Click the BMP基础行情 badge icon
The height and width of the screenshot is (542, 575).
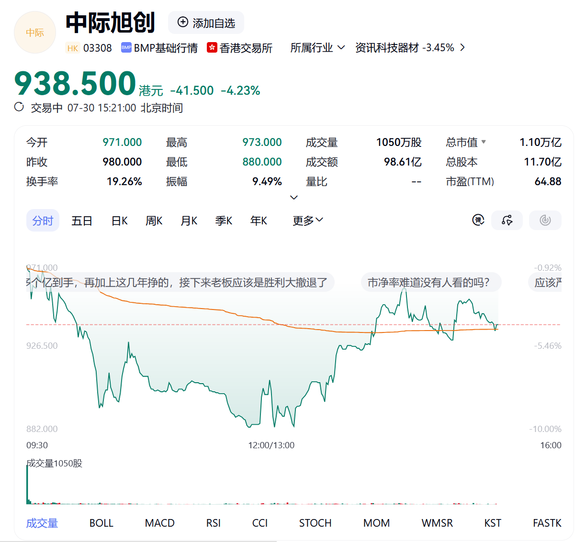point(126,47)
